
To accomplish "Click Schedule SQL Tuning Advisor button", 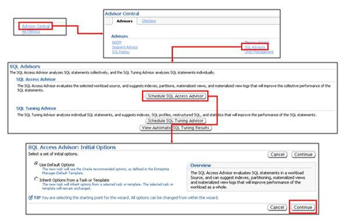I will tap(175, 120).
